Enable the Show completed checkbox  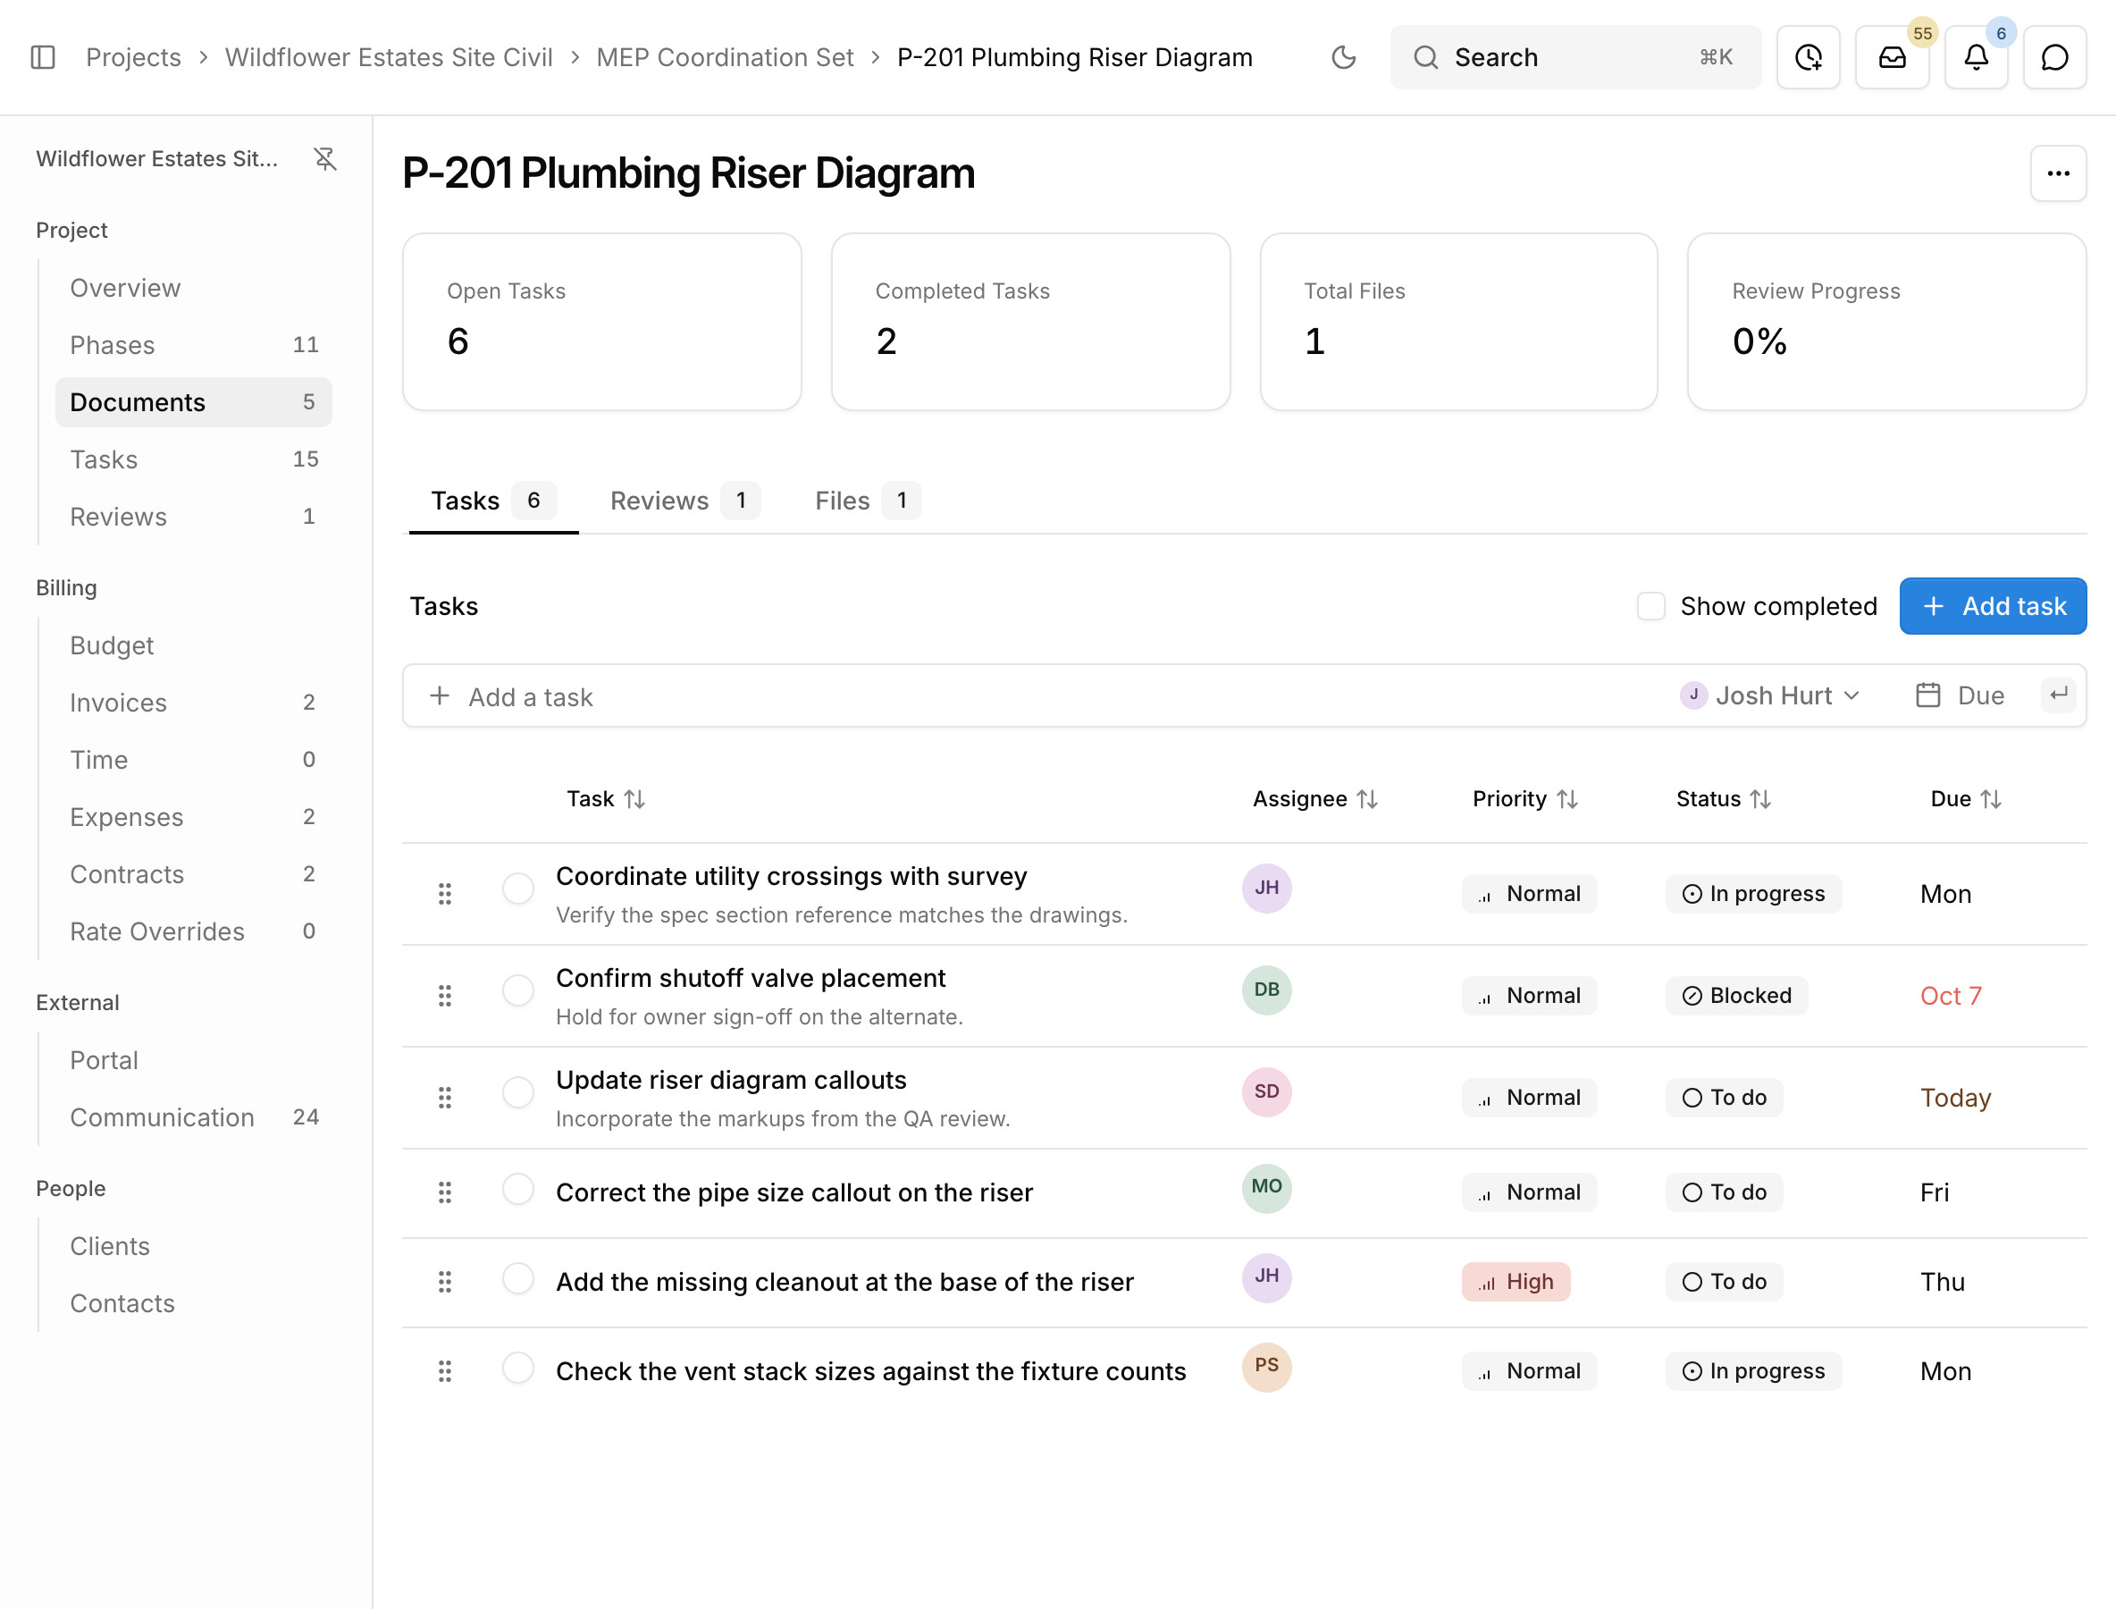1650,606
